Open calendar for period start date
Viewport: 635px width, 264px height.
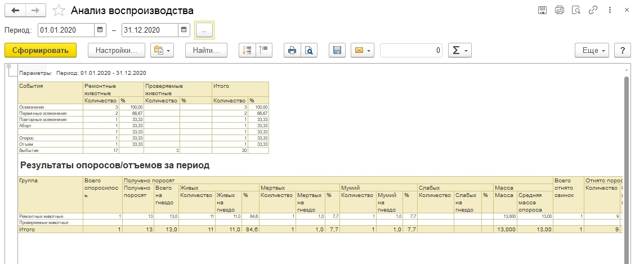100,30
